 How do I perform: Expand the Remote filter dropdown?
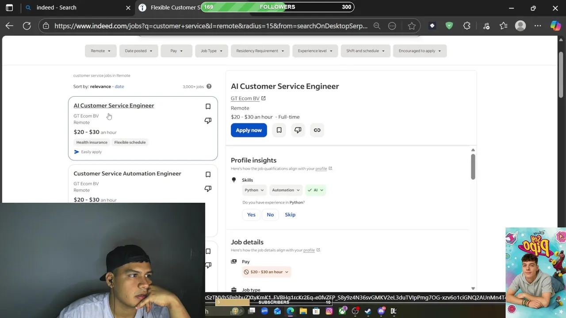click(101, 51)
